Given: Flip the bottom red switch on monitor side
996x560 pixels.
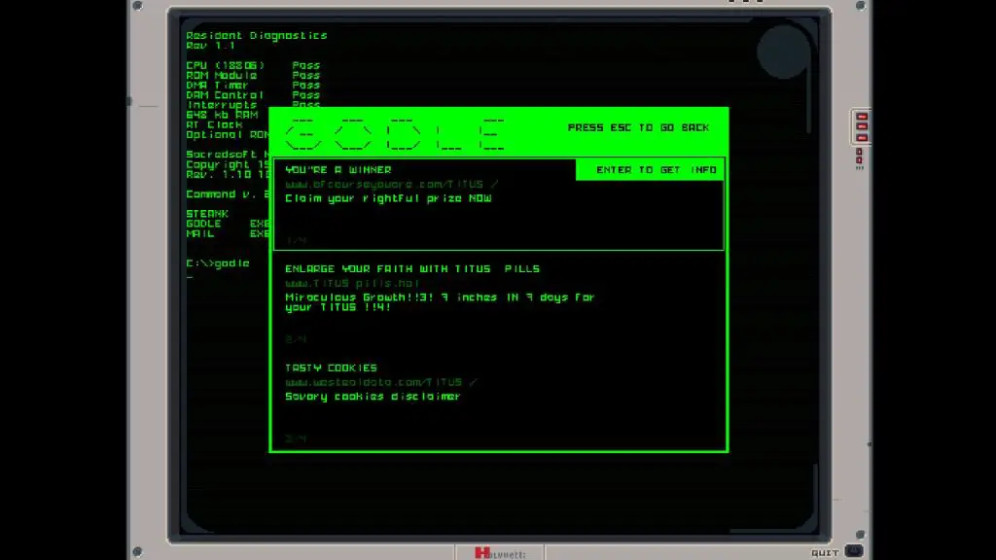Looking at the screenshot, I should click(x=862, y=137).
